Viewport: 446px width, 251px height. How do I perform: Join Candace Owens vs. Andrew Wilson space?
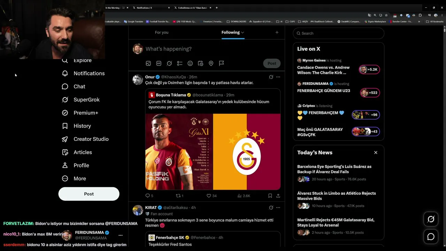coord(339,67)
